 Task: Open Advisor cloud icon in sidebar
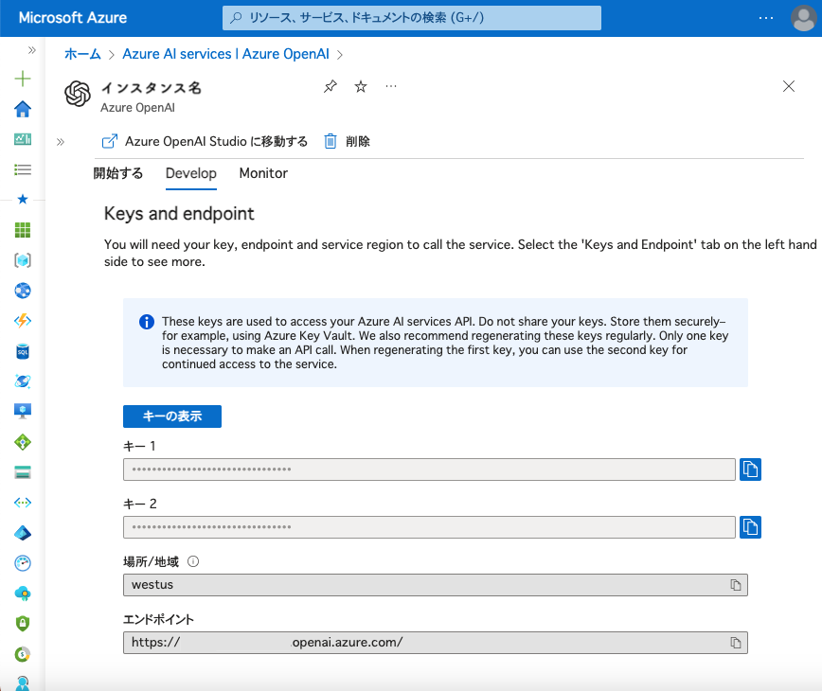click(x=23, y=594)
